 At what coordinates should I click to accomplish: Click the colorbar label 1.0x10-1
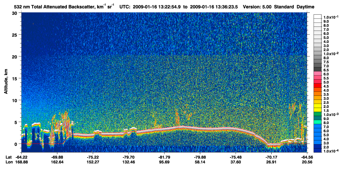tap(331, 17)
